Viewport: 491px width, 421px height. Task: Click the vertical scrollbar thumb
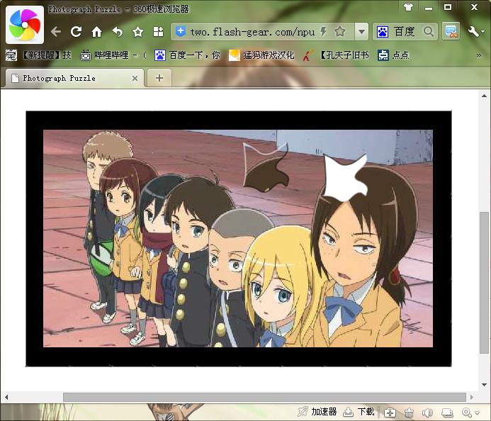point(484,282)
